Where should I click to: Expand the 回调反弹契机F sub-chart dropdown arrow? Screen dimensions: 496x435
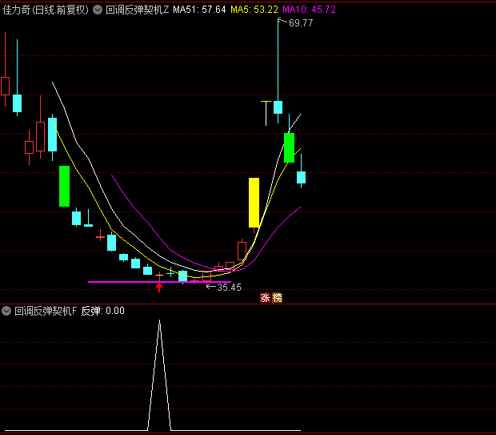7,311
